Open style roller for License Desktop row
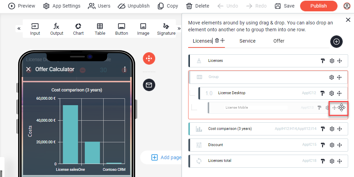354x177 pixels. click(x=323, y=93)
